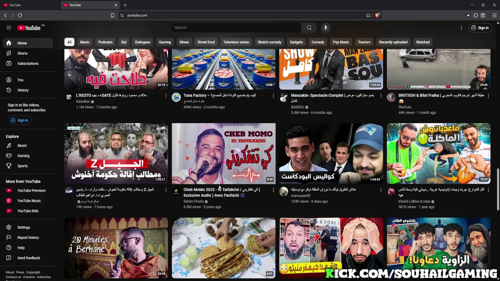Open a new browser tab

125,5
